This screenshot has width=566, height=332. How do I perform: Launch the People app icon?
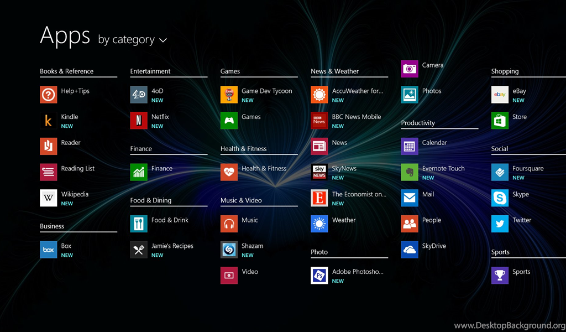click(410, 224)
